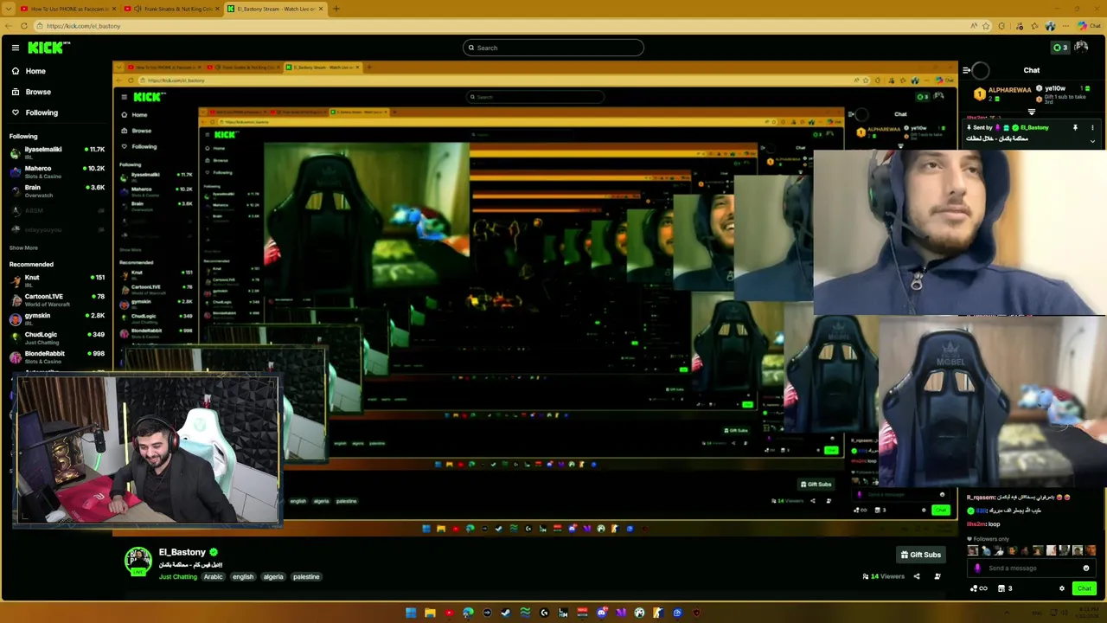
Task: Open recommended channel BlondeRabbit
Action: (56, 356)
